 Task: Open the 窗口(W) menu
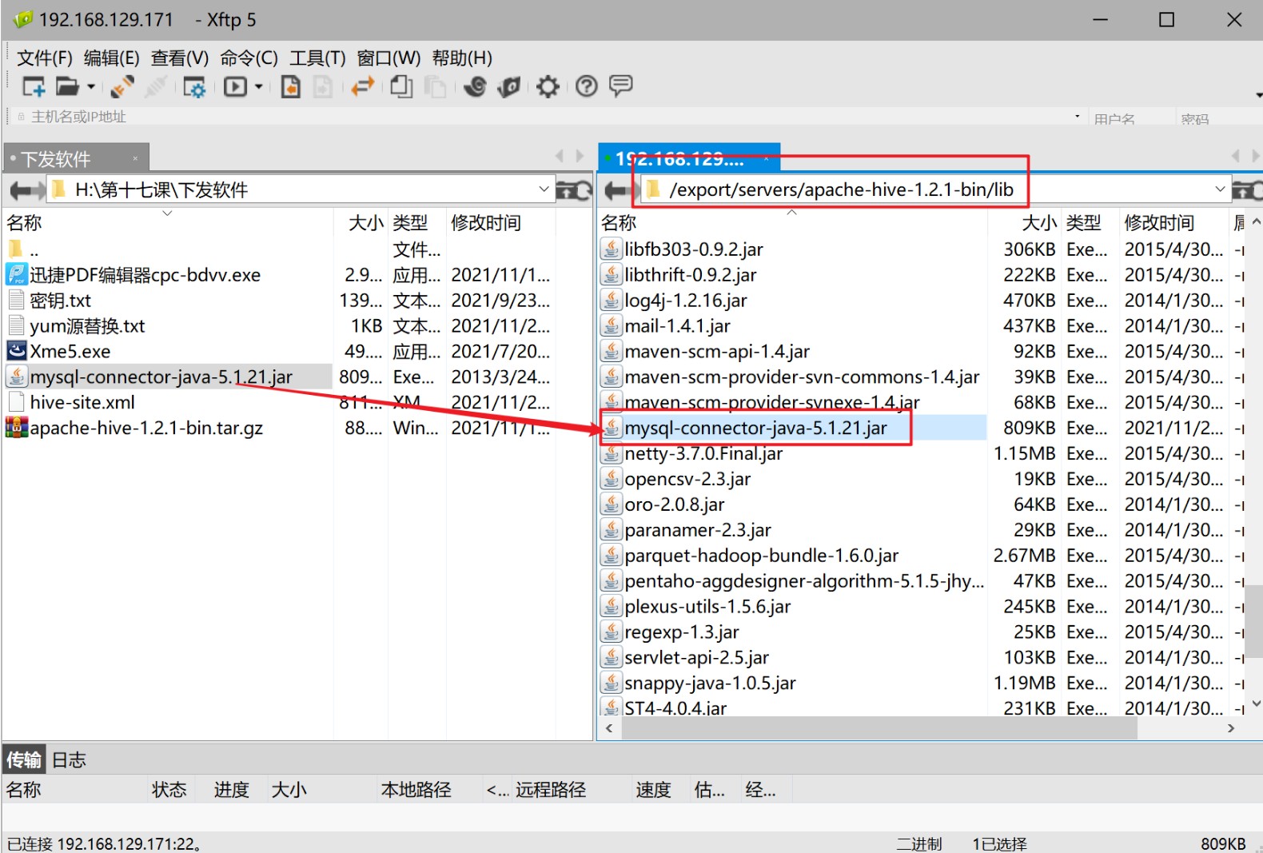(x=388, y=58)
